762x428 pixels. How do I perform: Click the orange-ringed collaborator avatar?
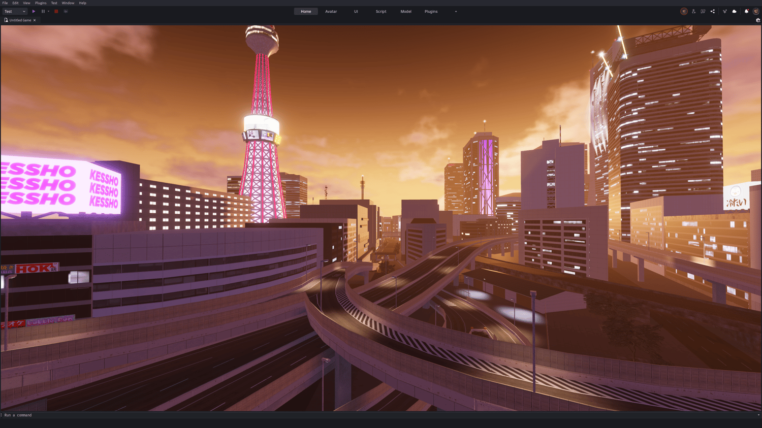point(684,11)
